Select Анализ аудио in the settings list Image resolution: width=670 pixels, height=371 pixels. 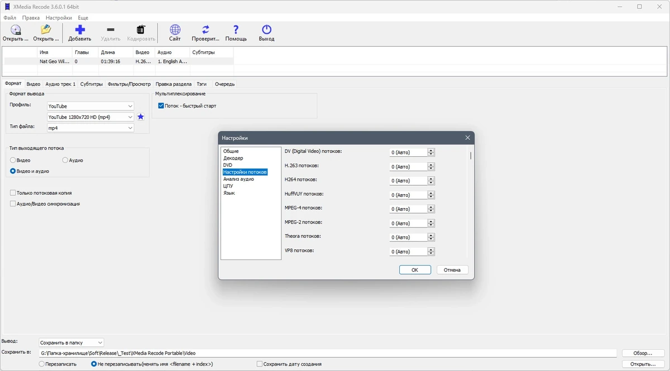point(238,179)
